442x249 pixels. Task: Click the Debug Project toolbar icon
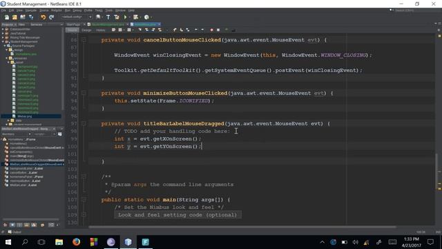pyautogui.click(x=136, y=17)
